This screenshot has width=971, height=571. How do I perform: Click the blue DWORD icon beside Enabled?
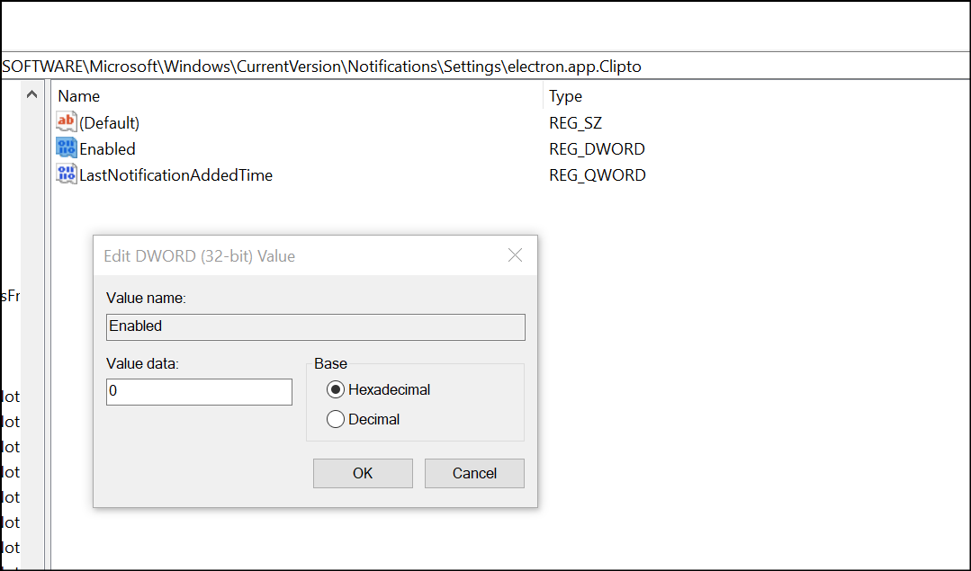point(66,148)
